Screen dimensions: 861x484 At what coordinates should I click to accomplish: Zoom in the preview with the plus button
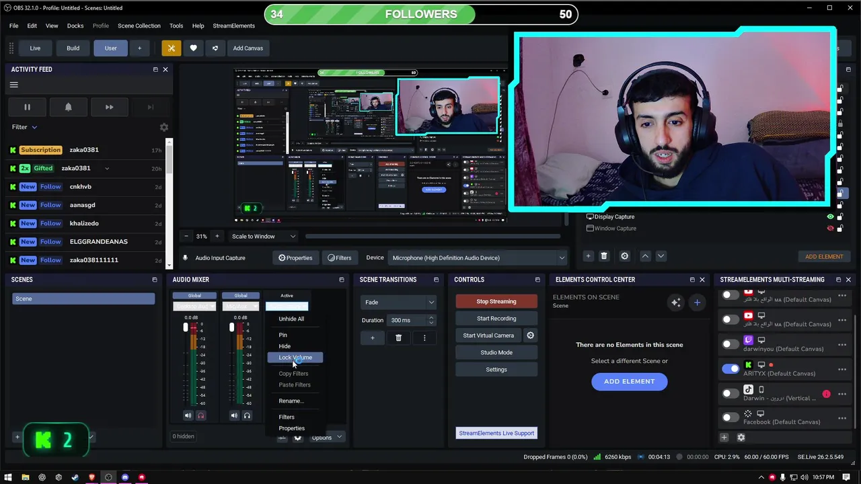[x=217, y=237]
